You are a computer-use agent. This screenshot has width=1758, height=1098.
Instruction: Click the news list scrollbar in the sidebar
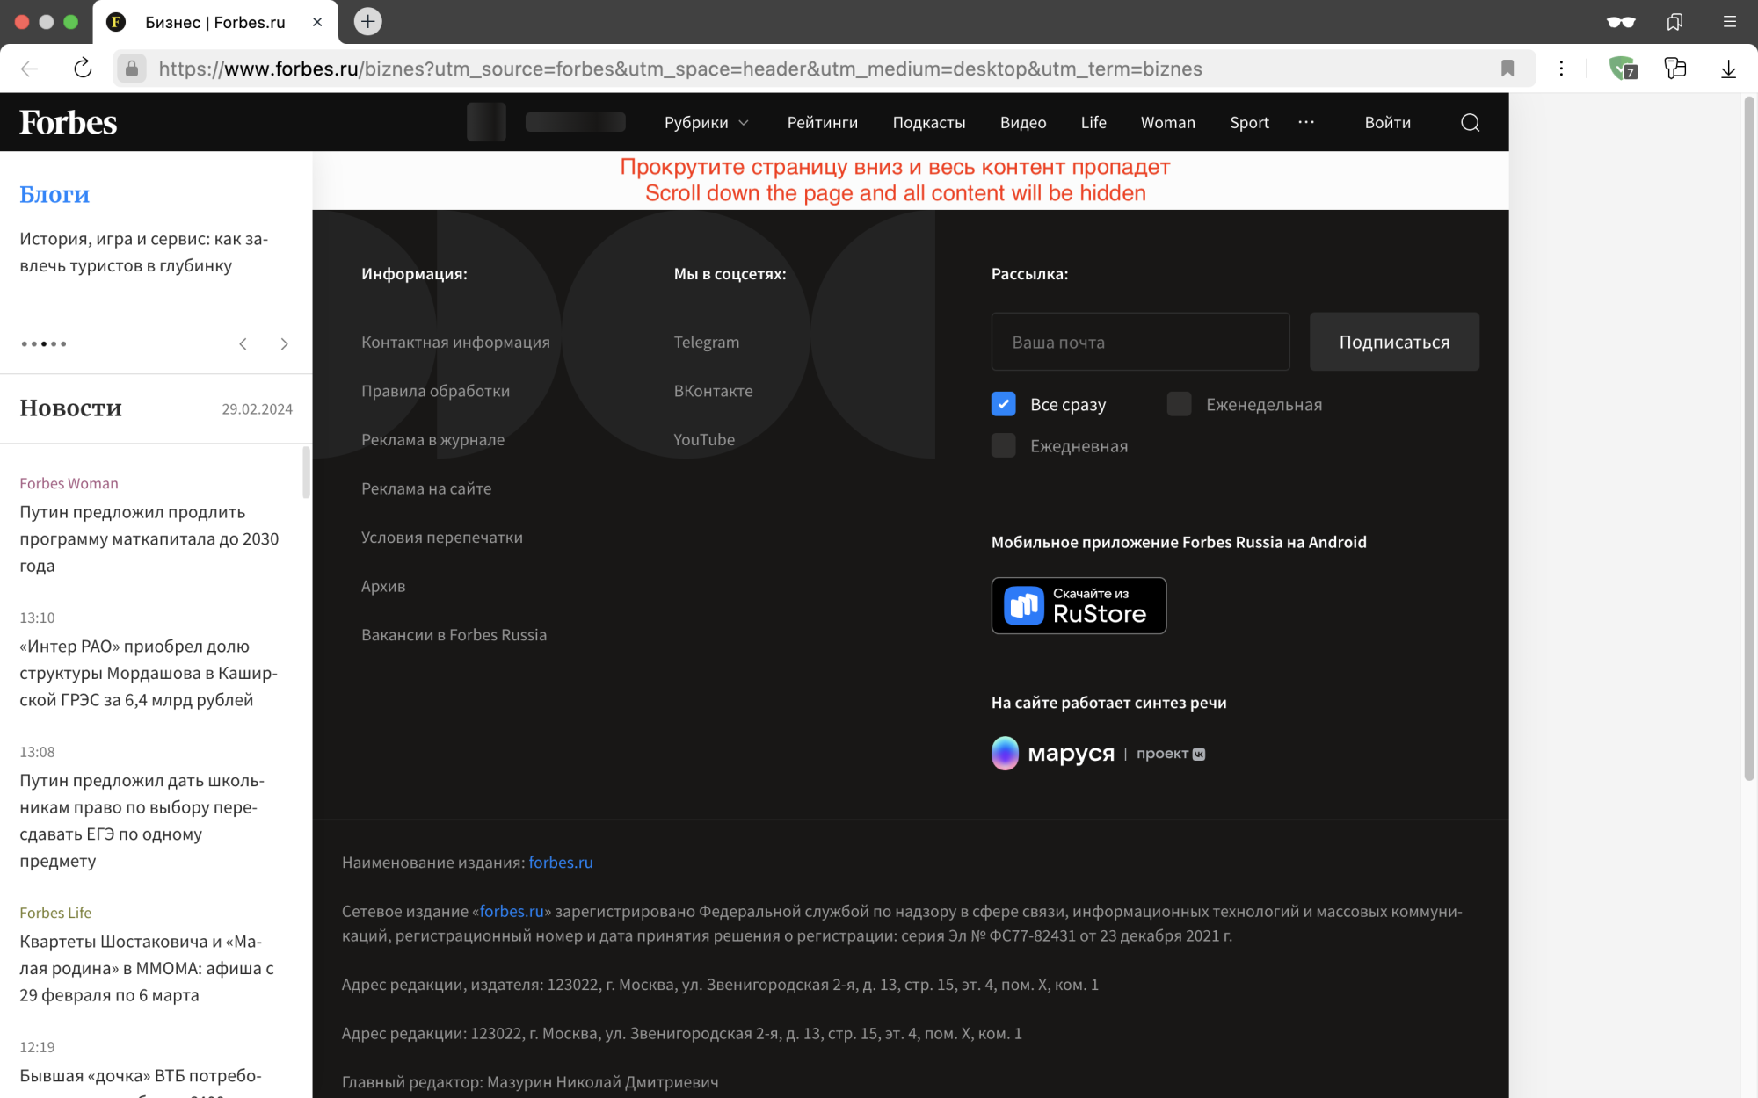306,473
